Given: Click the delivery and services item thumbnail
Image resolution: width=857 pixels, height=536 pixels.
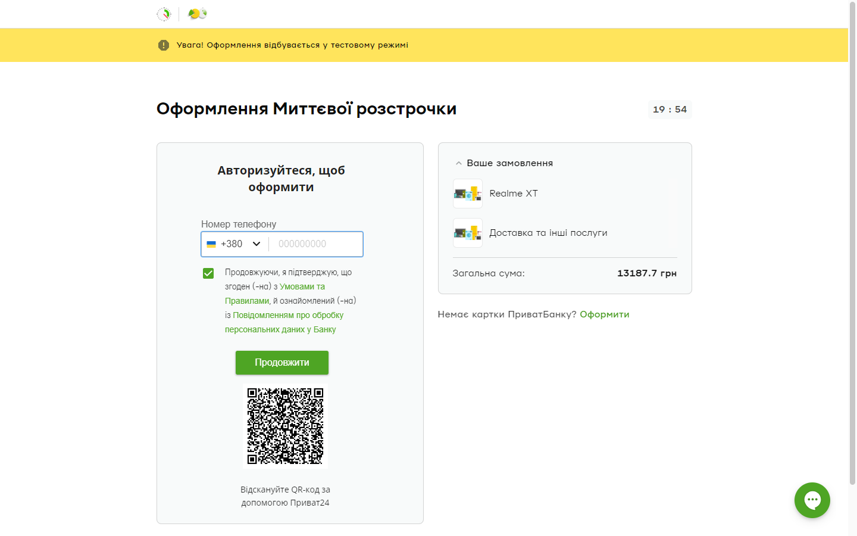Looking at the screenshot, I should click(x=468, y=233).
